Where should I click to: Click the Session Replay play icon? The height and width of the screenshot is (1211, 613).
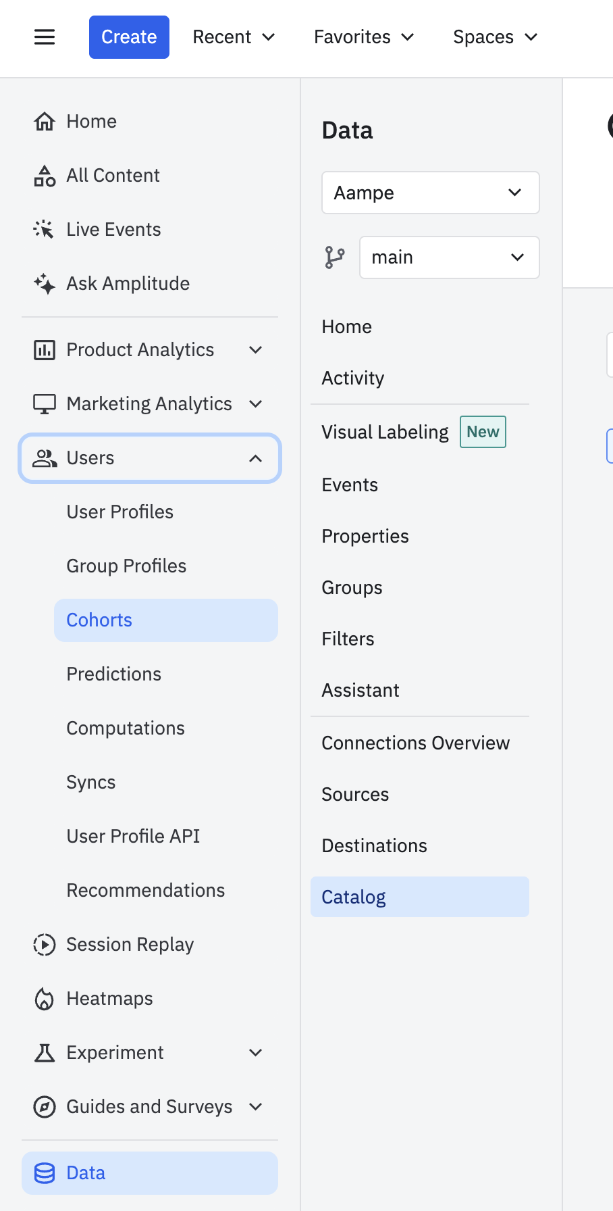(x=45, y=945)
